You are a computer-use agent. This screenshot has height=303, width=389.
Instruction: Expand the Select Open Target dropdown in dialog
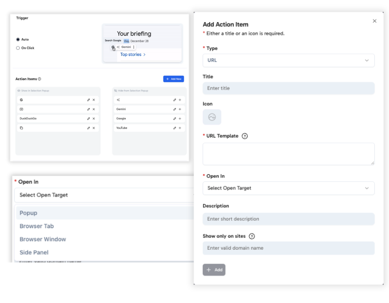[288, 188]
